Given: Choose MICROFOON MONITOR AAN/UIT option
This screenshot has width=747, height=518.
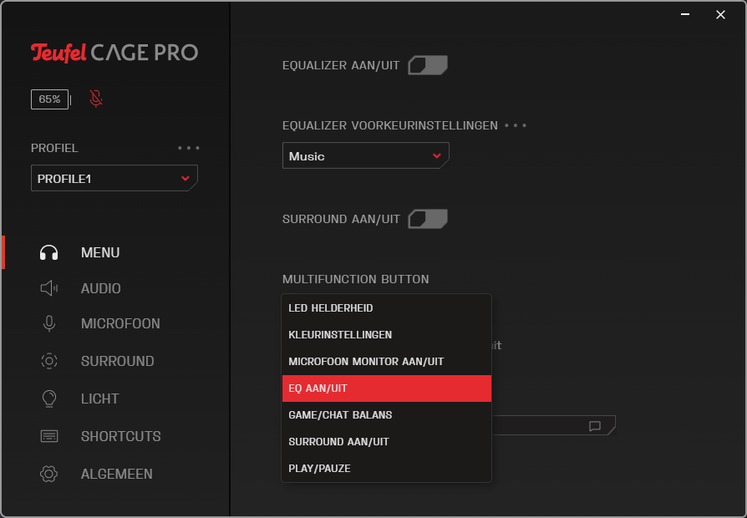Looking at the screenshot, I should coord(386,362).
